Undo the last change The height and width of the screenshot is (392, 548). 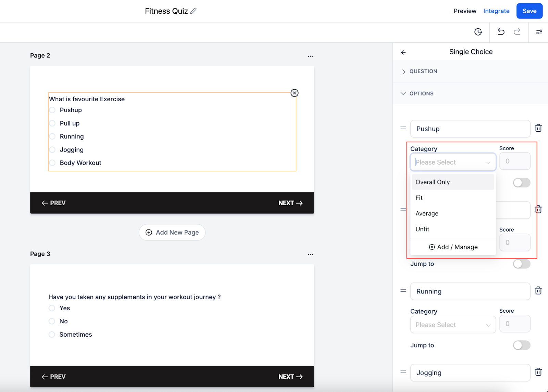(x=501, y=31)
